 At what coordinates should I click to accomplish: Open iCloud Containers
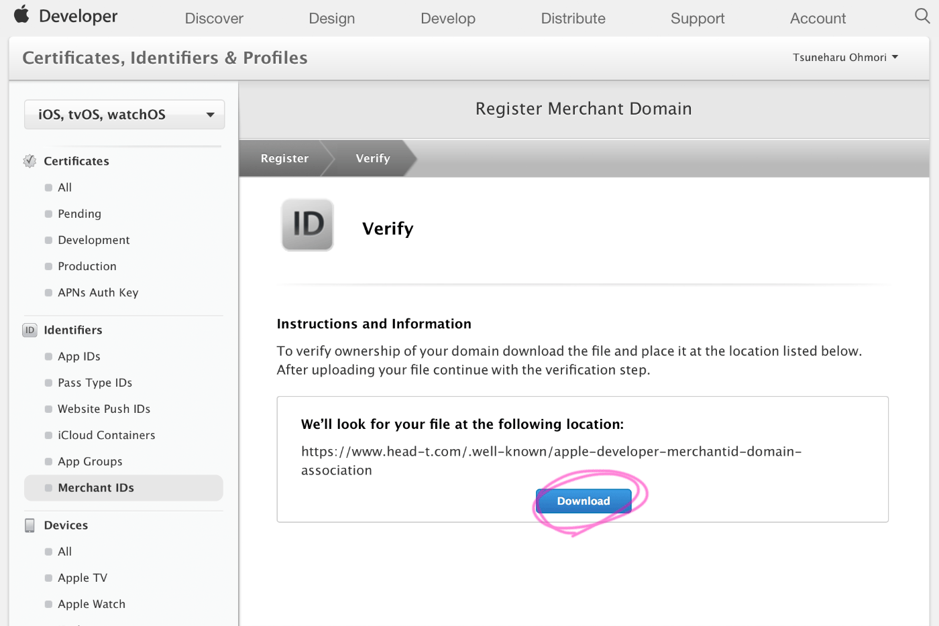[x=107, y=435]
